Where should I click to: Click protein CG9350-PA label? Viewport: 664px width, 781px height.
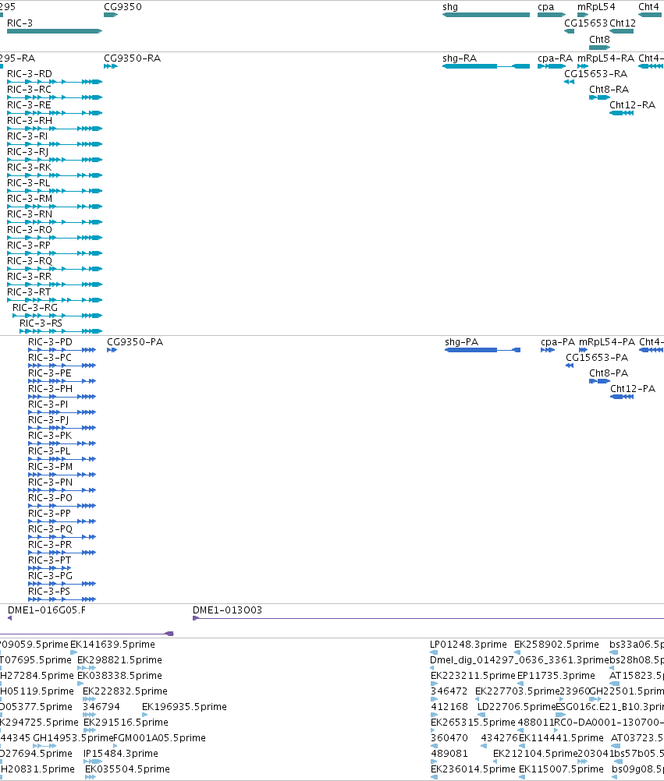tap(135, 342)
